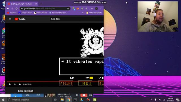Open Task View on taskbar
Image resolution: width=181 pixels, height=102 pixels.
coord(55,100)
